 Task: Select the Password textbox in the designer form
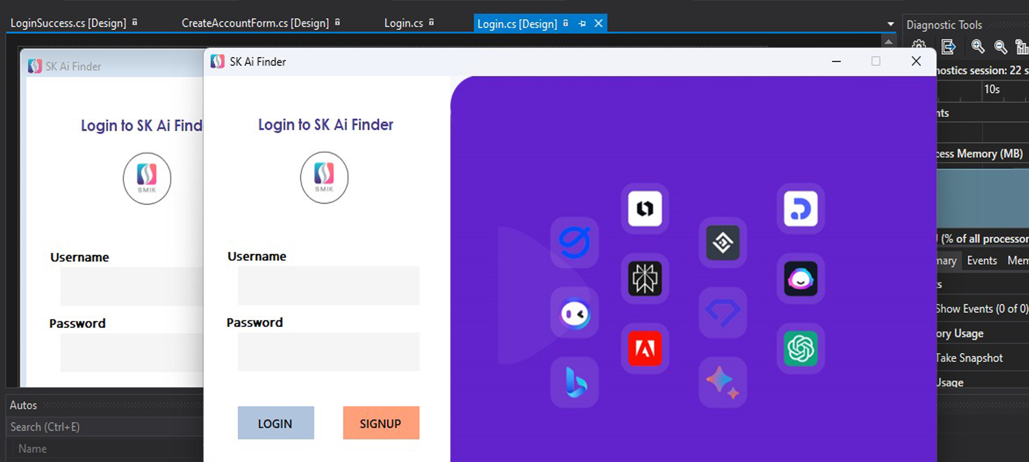tap(132, 352)
